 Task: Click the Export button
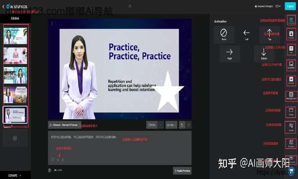290,6
